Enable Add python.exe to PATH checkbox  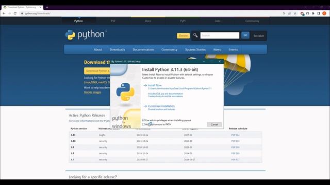click(143, 124)
